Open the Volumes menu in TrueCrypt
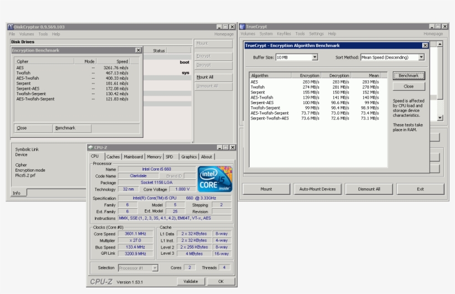 pos(248,34)
